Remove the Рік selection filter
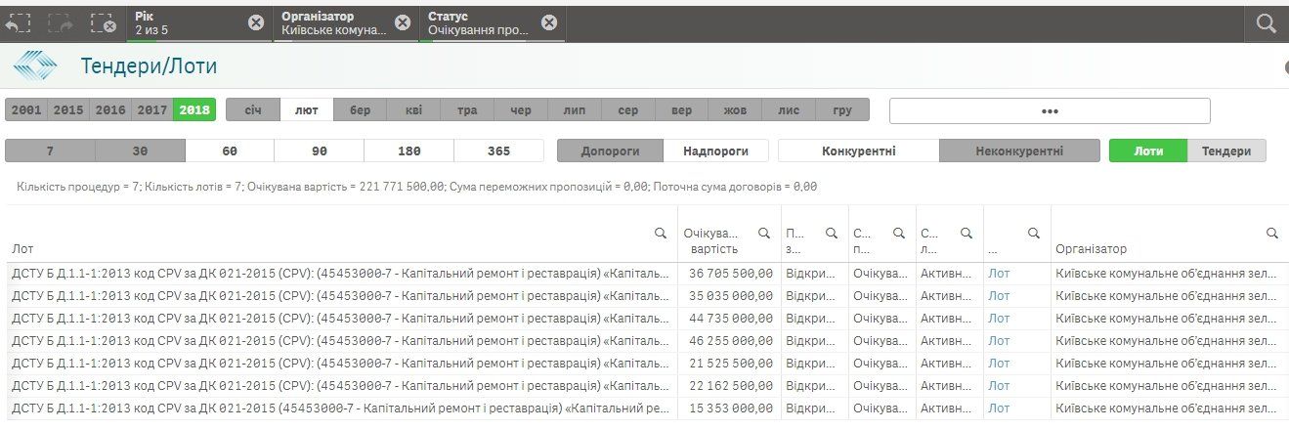Image resolution: width=1289 pixels, height=430 pixels. point(256,22)
